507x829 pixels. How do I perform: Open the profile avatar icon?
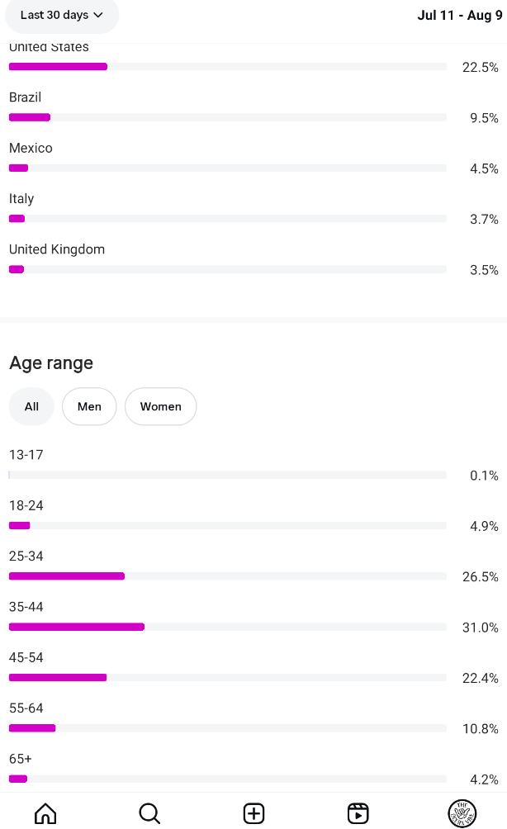(462, 813)
